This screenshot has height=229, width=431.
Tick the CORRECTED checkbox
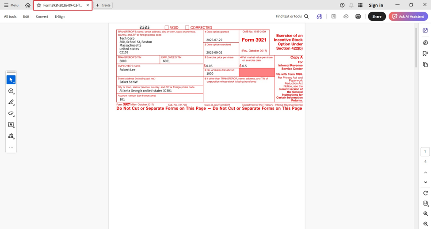pos(187,27)
